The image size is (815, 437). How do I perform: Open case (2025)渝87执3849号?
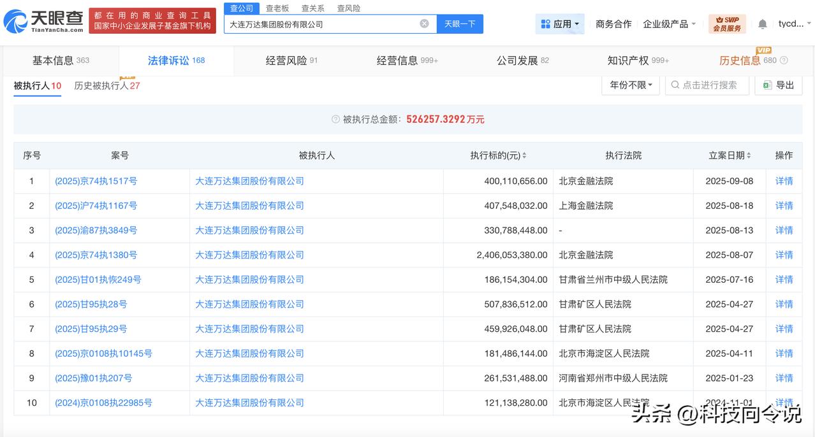click(x=96, y=230)
